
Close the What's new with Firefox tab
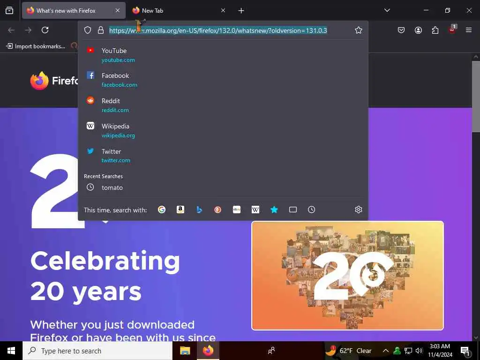(x=118, y=10)
